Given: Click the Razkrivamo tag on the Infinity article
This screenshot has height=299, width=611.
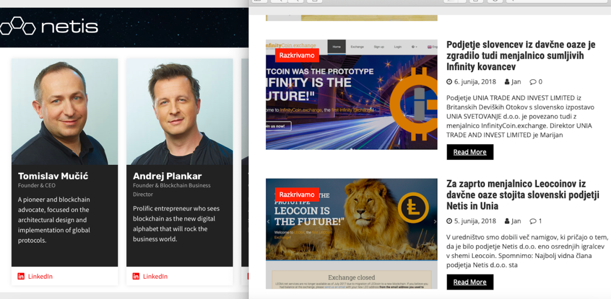Looking at the screenshot, I should pos(297,55).
